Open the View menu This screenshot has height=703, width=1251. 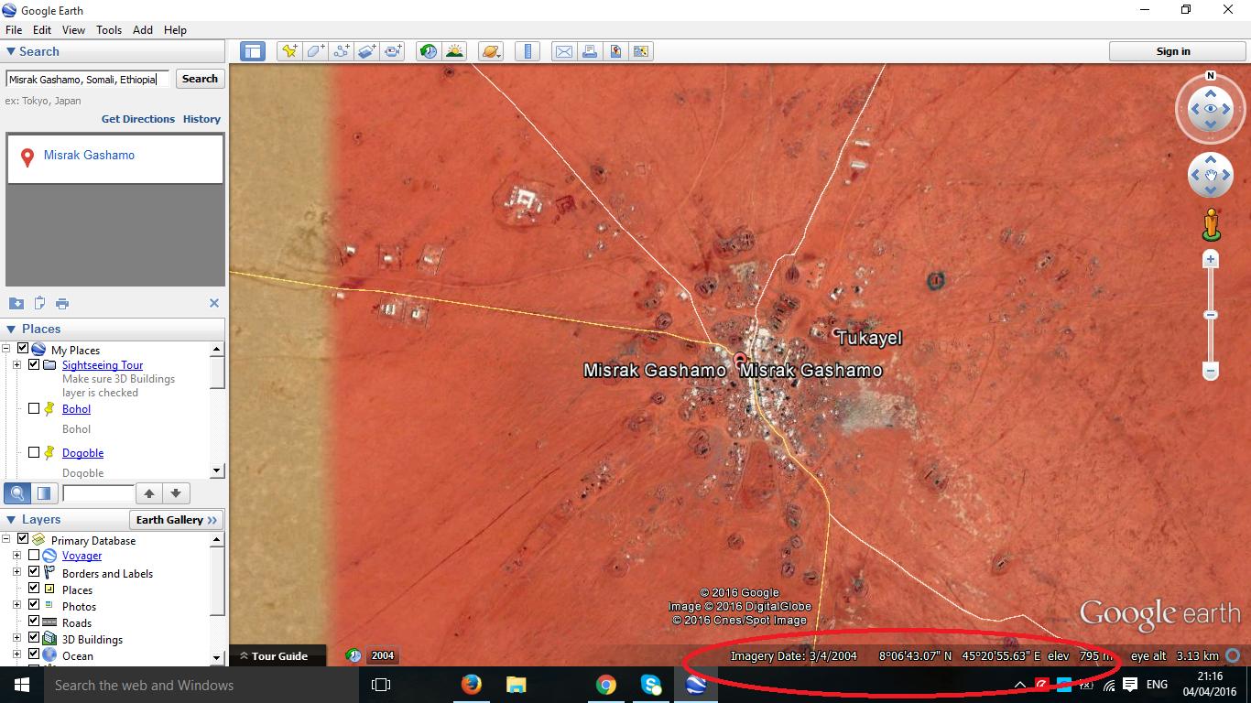[x=73, y=30]
